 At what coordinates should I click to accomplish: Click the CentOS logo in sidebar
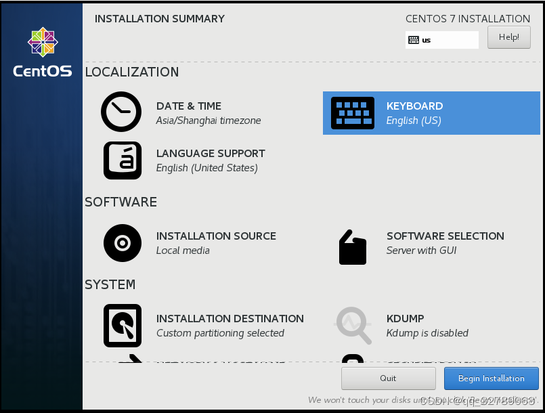point(43,52)
